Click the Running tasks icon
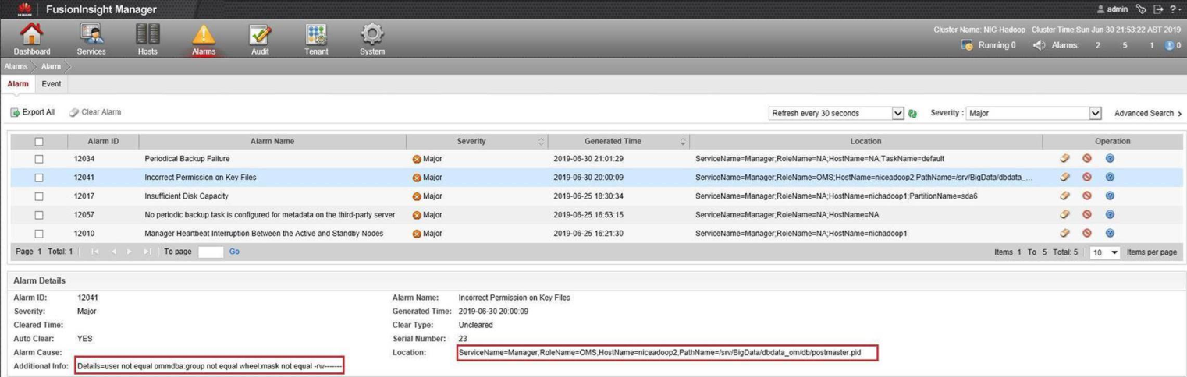The height and width of the screenshot is (377, 1187). tap(967, 45)
